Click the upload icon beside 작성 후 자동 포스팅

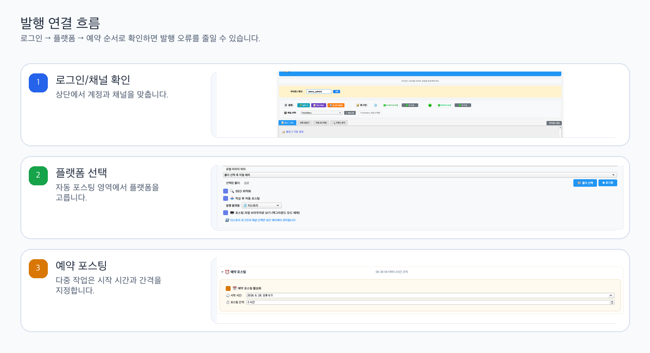(x=232, y=198)
